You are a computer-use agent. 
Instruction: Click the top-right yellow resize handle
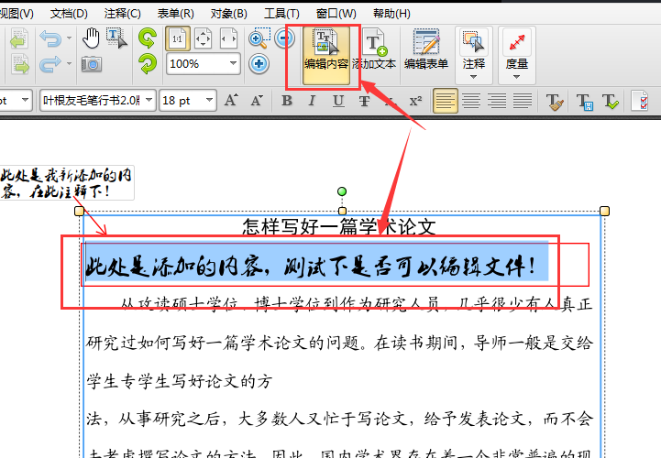(604, 211)
